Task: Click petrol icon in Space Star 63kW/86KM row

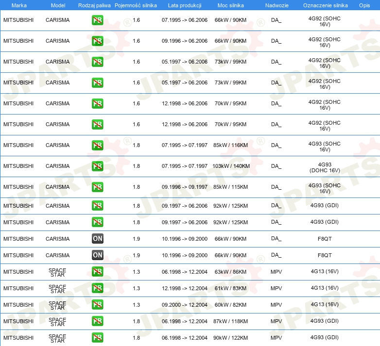Action: pos(97,271)
